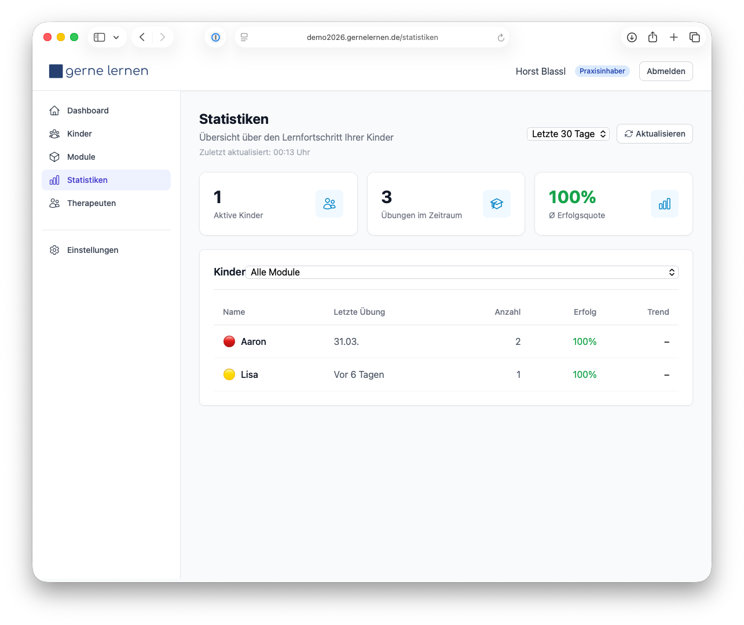
Task: Open Therapeuten in the sidebar
Action: pos(106,203)
